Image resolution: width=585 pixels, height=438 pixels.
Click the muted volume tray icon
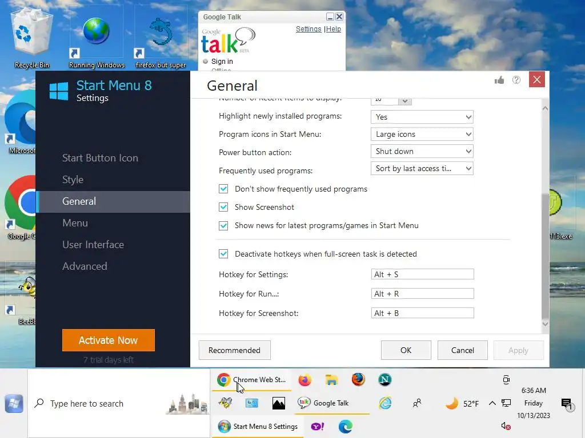click(506, 425)
